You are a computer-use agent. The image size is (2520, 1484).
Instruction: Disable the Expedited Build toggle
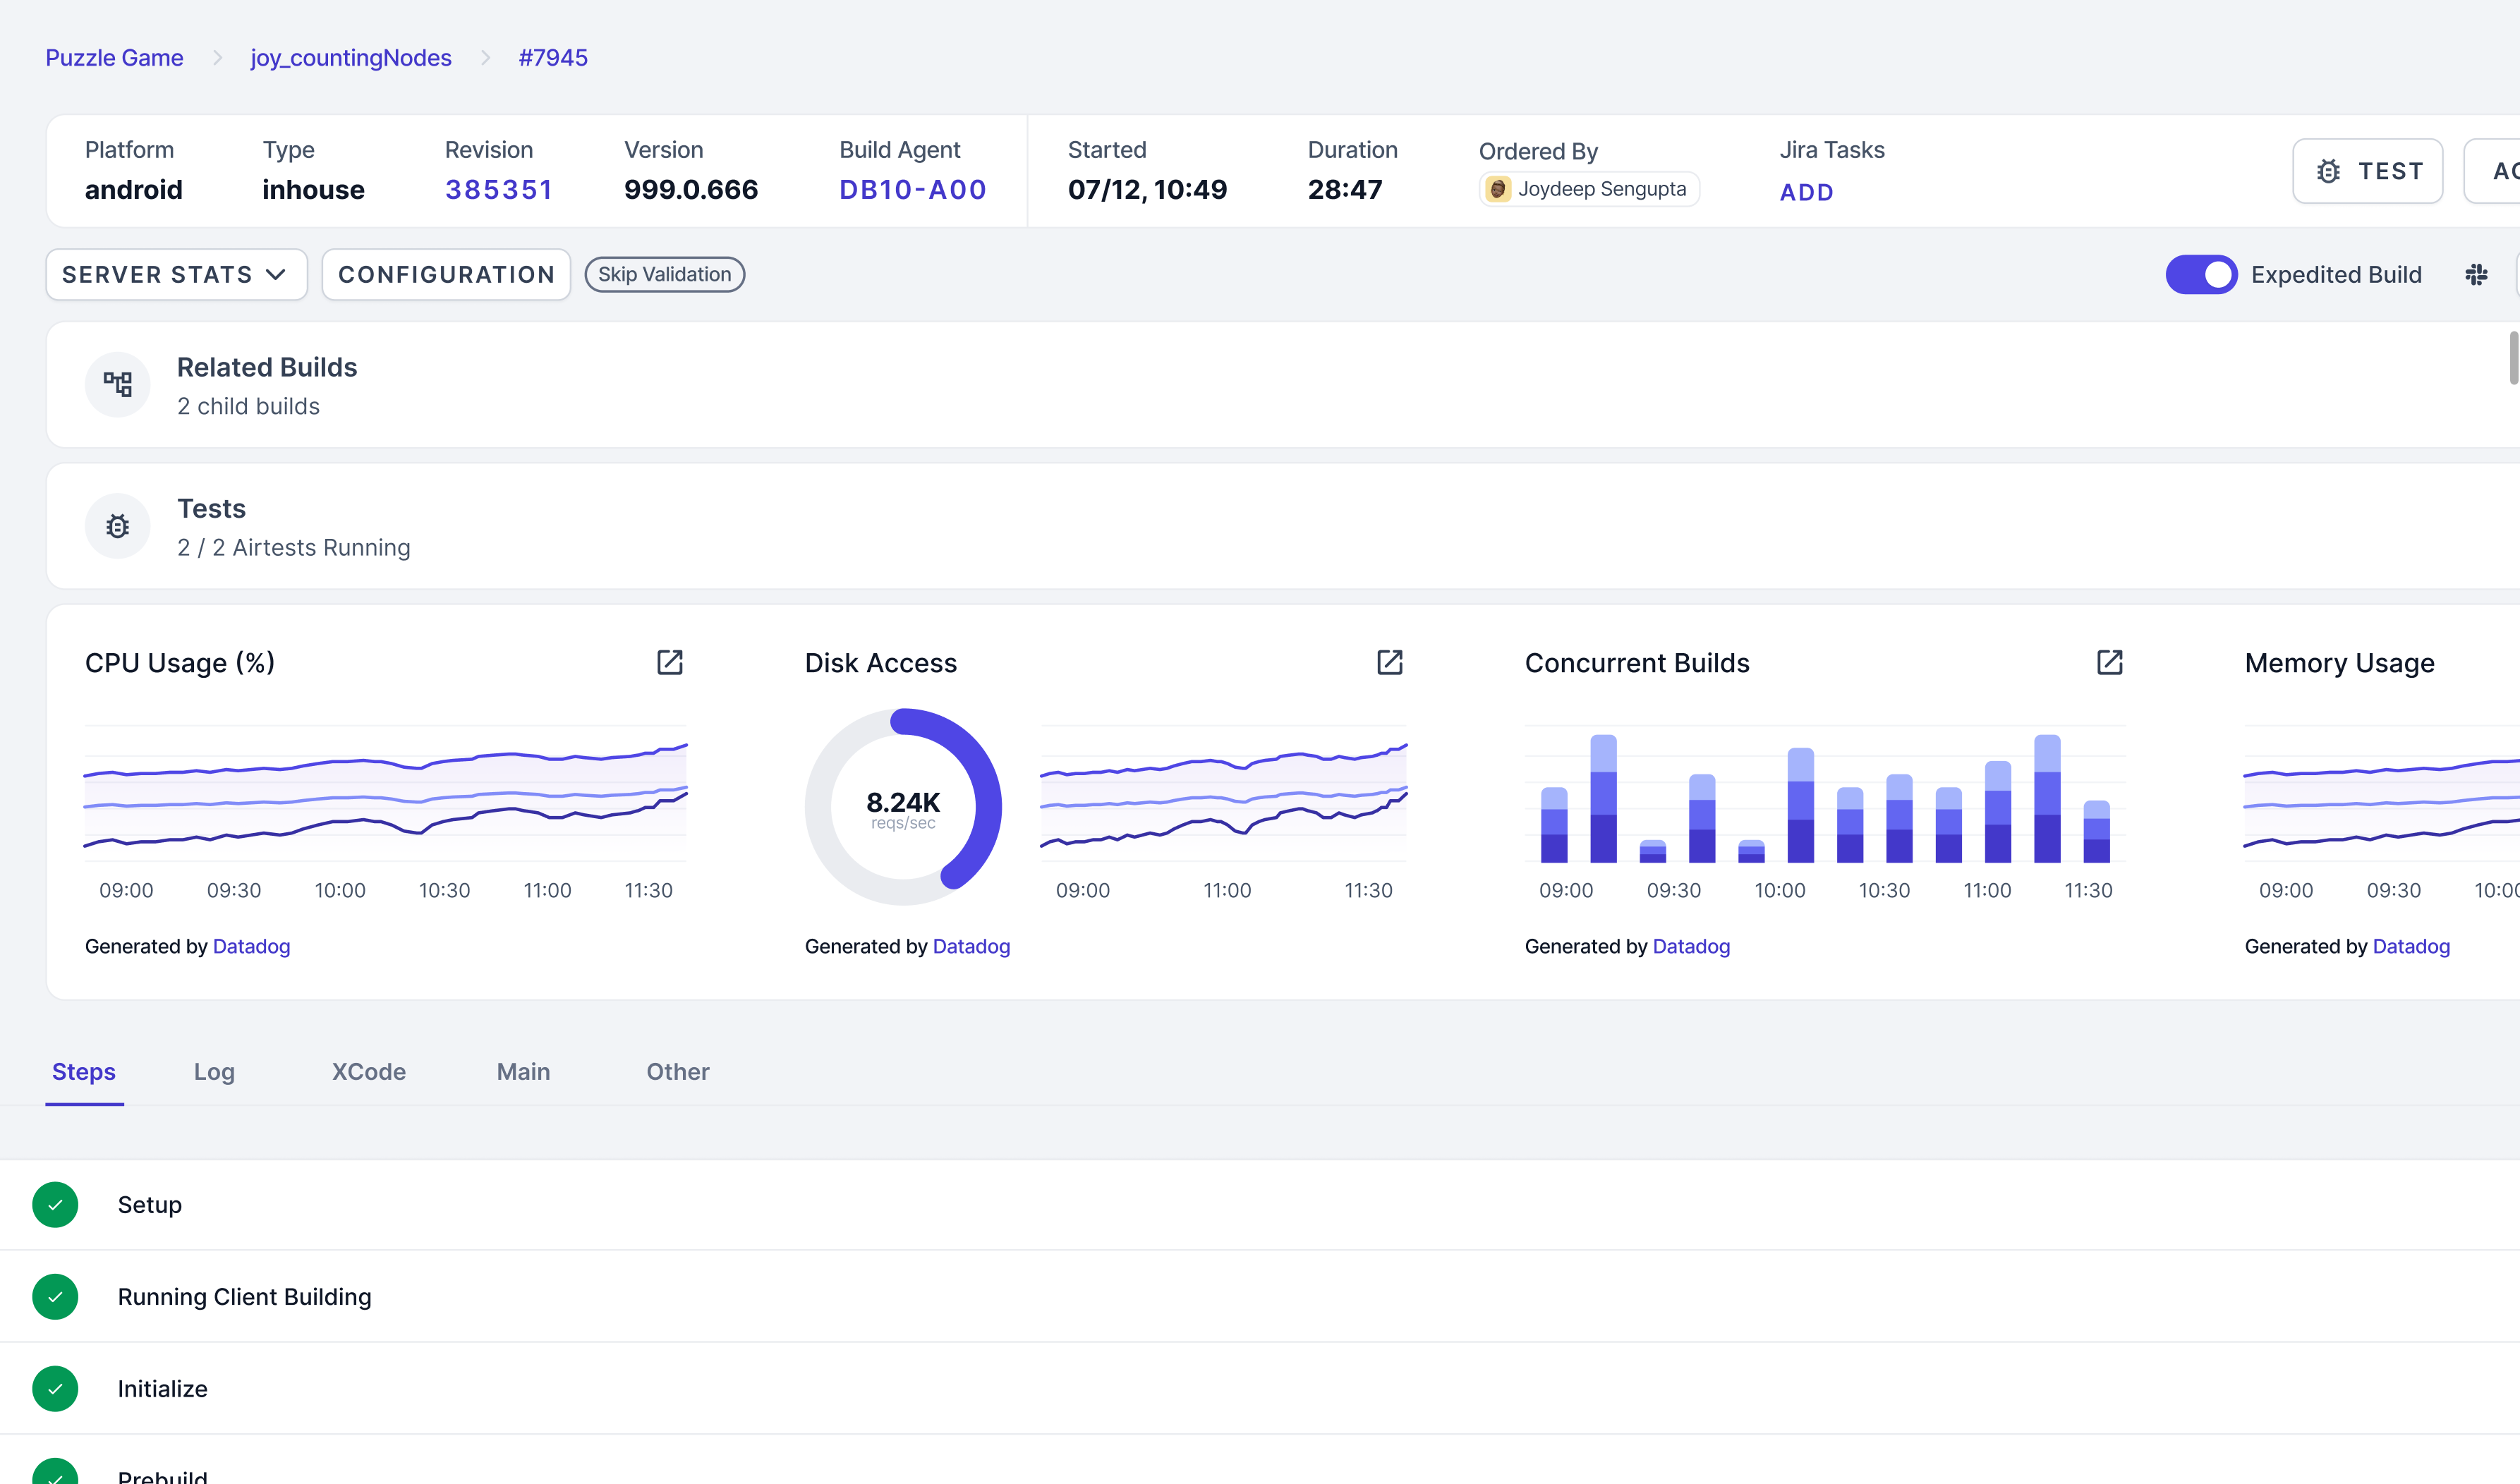click(x=2203, y=274)
